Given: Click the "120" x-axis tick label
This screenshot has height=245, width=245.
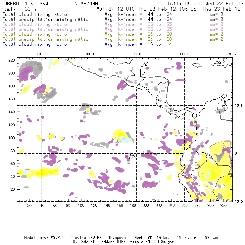Looking at the screenshot, I should click(94, 206).
